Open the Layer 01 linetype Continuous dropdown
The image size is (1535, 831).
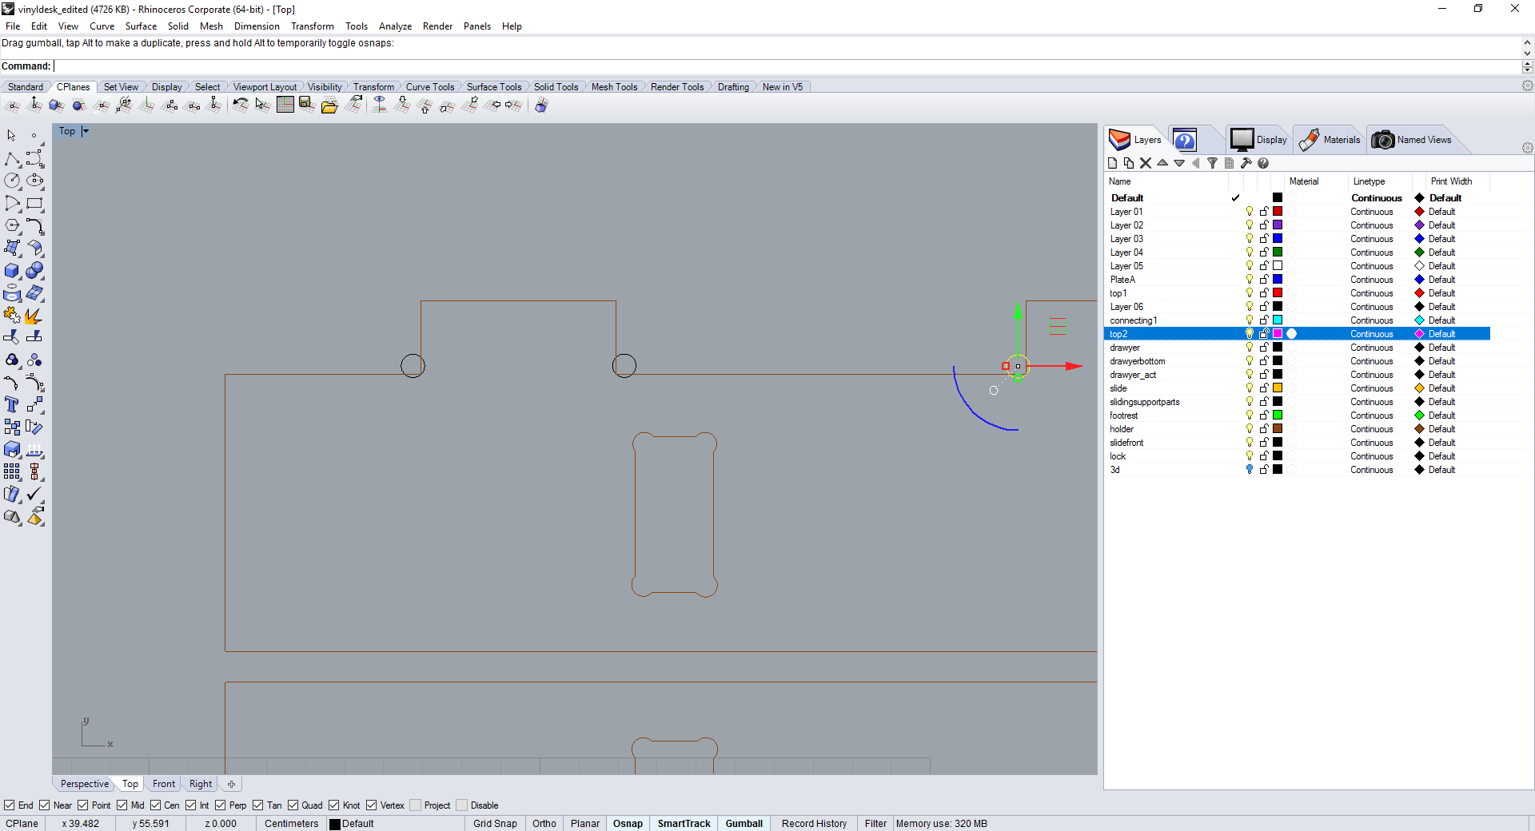(x=1372, y=212)
